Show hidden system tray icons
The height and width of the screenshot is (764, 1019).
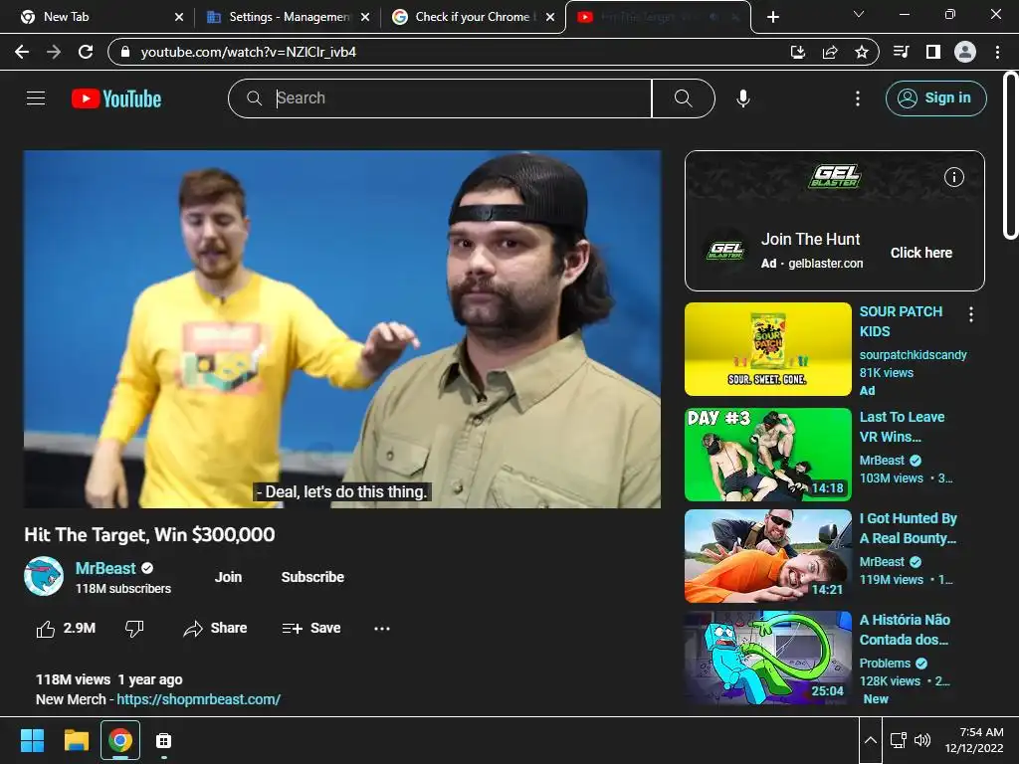pos(871,740)
